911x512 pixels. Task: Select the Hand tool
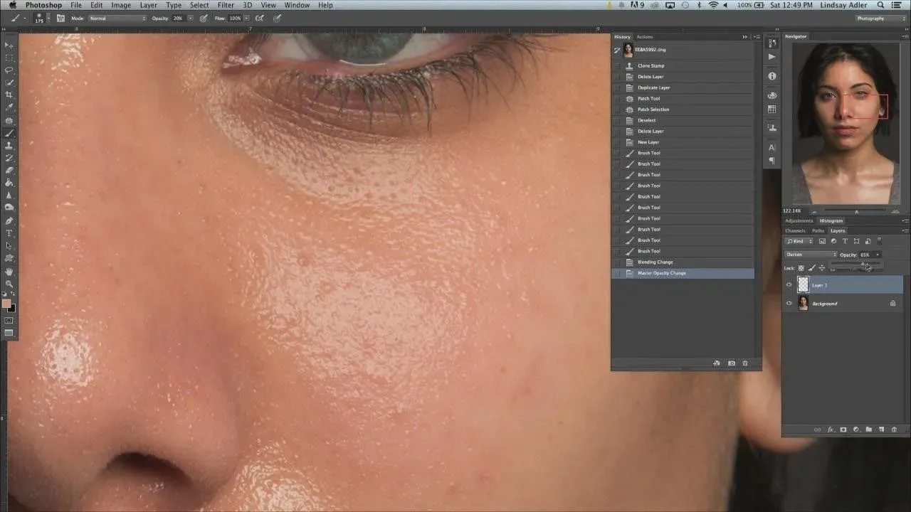tap(9, 272)
